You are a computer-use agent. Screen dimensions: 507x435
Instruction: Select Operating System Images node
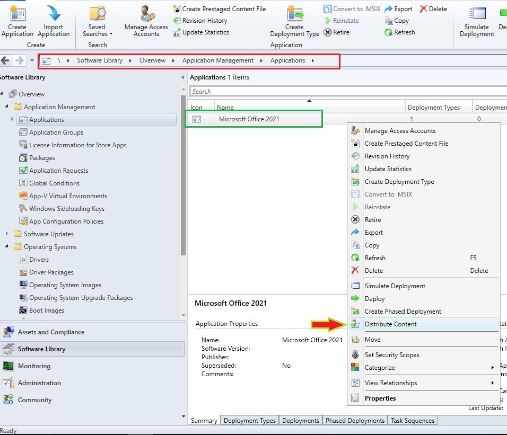(x=60, y=285)
